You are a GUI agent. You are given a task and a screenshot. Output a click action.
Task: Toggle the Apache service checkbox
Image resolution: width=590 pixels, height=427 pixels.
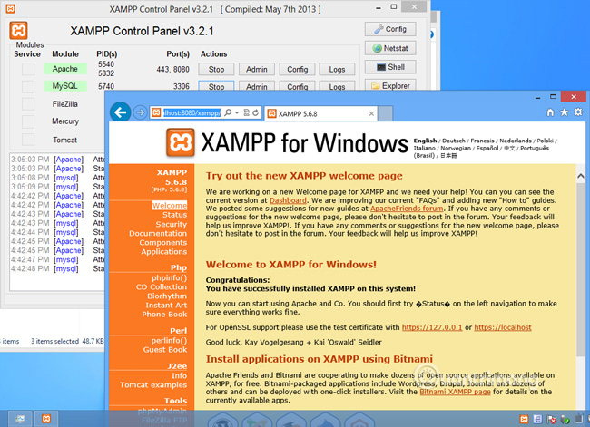(28, 69)
